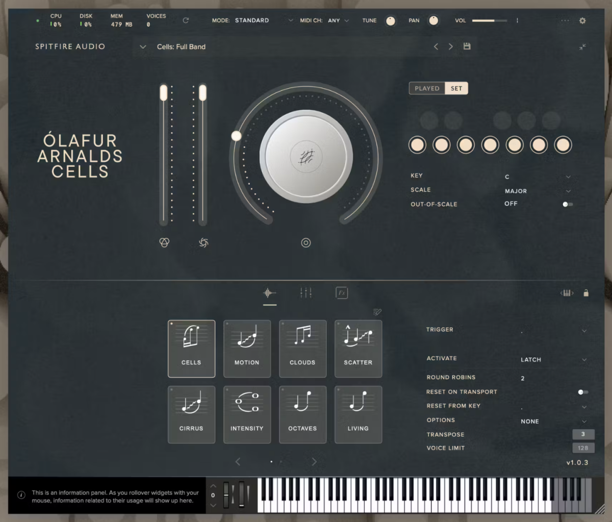Image resolution: width=612 pixels, height=522 pixels.
Task: Collapse the plugin view icon
Action: (582, 46)
